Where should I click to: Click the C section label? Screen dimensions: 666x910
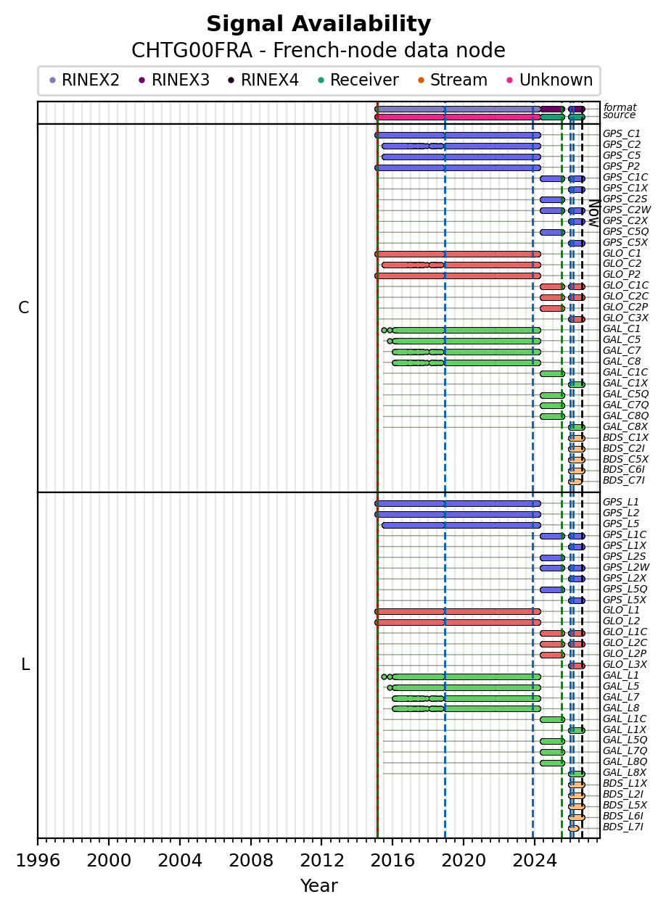click(24, 308)
